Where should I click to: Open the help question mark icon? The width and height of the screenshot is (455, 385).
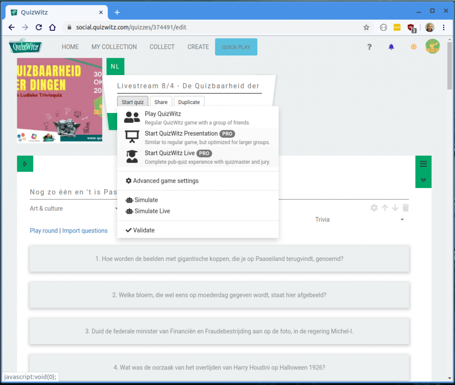[369, 47]
